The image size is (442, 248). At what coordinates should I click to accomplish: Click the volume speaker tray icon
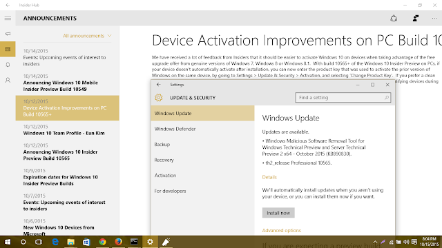click(x=406, y=242)
